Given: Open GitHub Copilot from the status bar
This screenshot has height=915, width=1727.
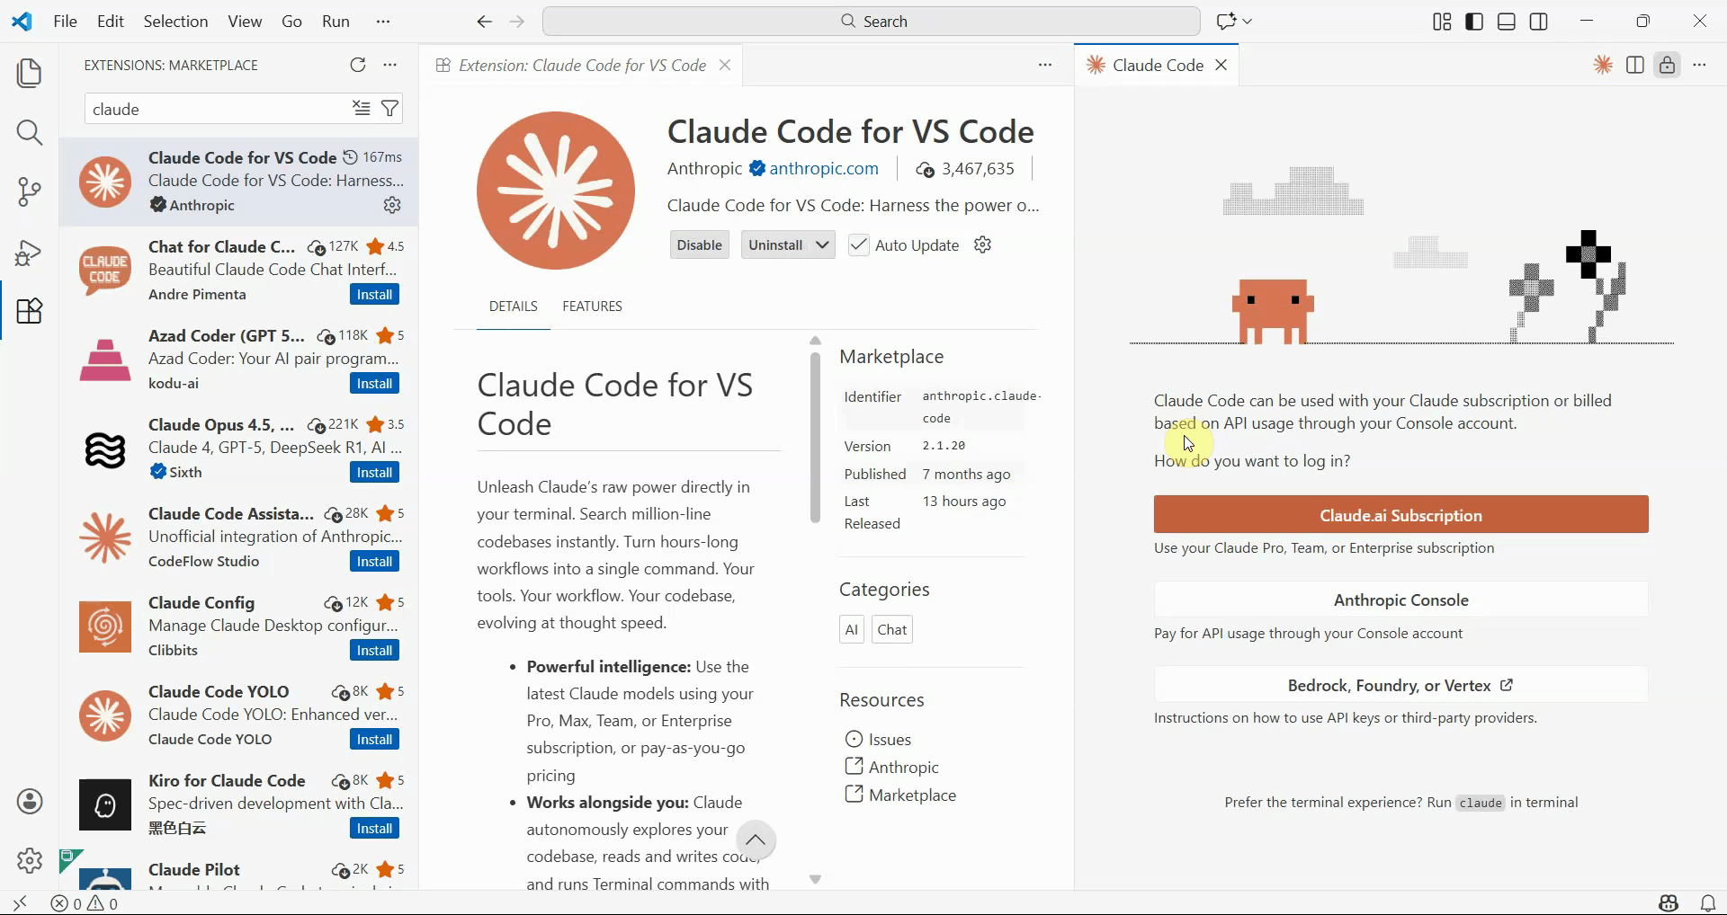Looking at the screenshot, I should tap(1668, 903).
